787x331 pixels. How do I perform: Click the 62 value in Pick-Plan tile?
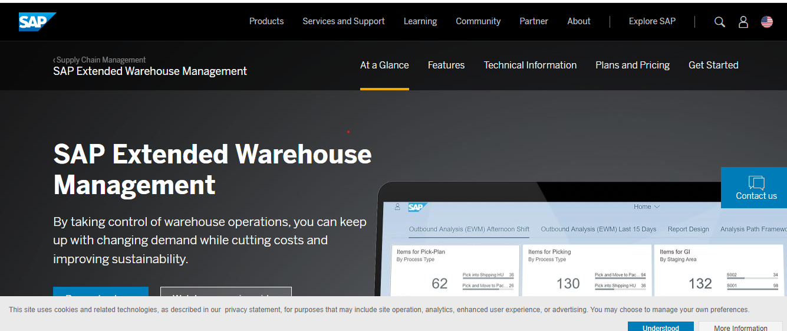click(440, 284)
